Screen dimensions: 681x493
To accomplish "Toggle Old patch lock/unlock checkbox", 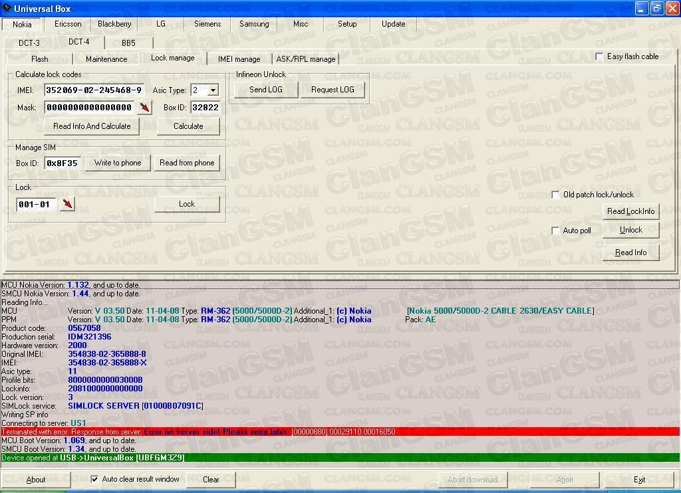I will click(x=555, y=195).
